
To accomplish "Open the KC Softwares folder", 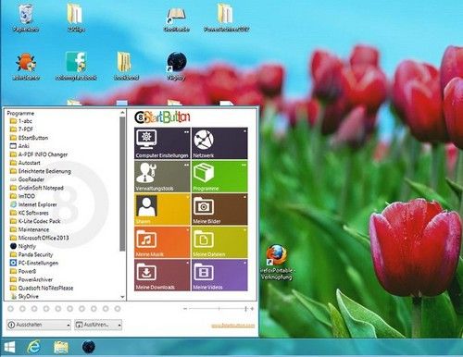I will point(29,213).
